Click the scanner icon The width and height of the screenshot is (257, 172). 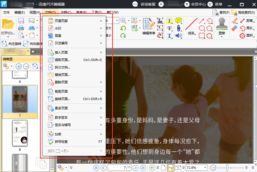tap(31, 28)
